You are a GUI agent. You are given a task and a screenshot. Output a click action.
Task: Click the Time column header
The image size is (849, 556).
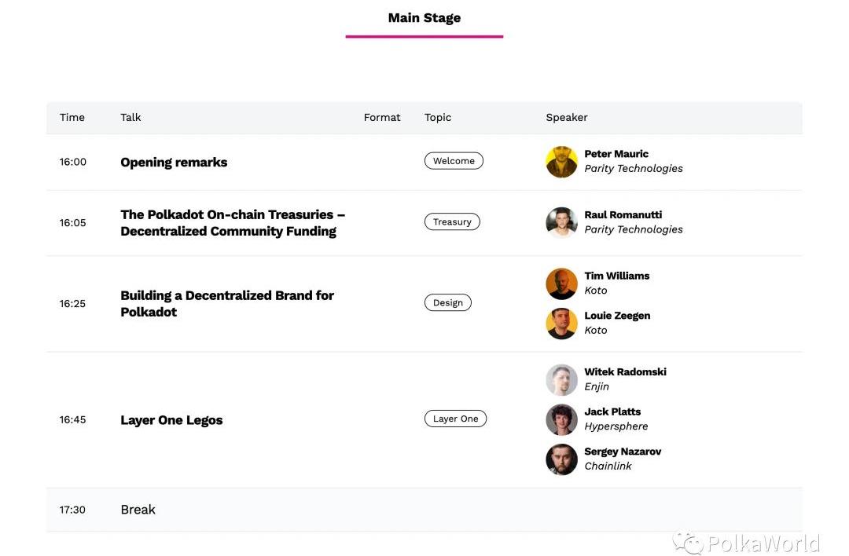(x=72, y=118)
